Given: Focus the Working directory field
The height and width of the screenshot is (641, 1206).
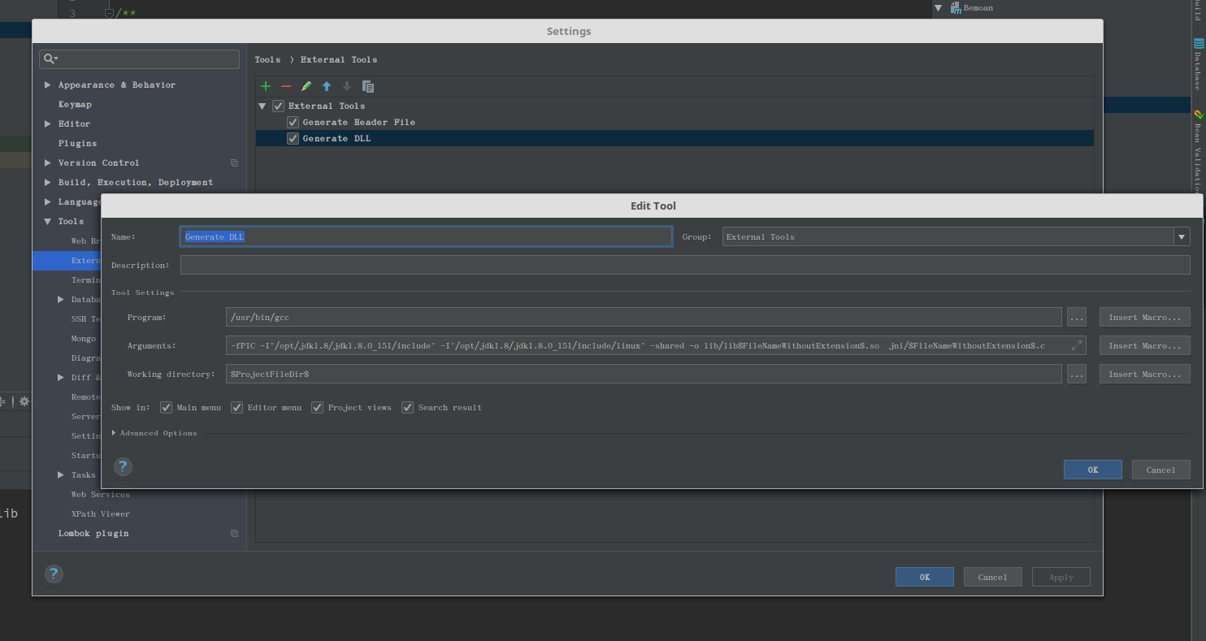Looking at the screenshot, I should (644, 374).
